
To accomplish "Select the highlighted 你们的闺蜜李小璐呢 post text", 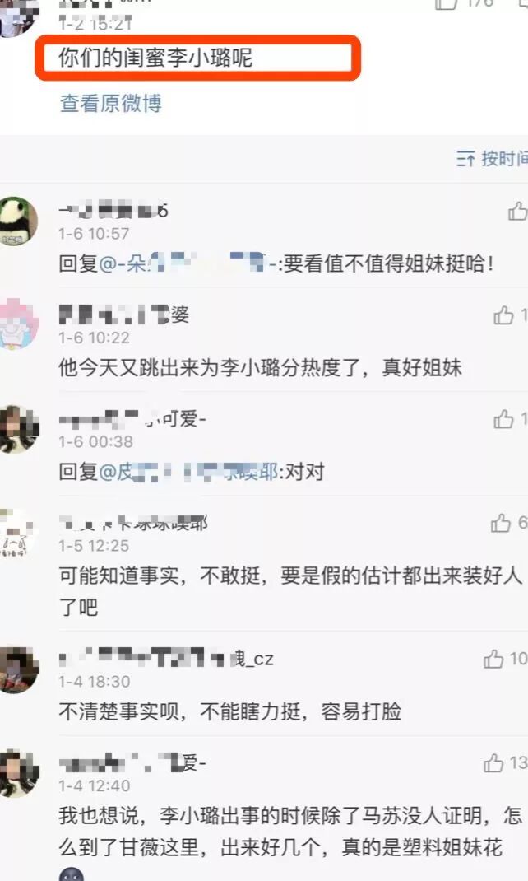I will (x=155, y=58).
